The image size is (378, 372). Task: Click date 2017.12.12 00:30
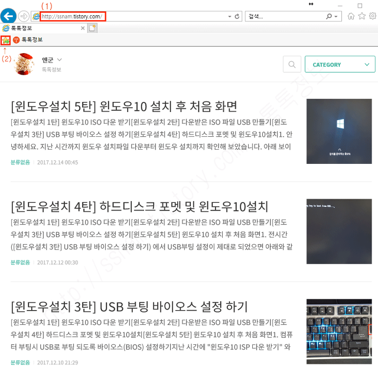(x=58, y=262)
